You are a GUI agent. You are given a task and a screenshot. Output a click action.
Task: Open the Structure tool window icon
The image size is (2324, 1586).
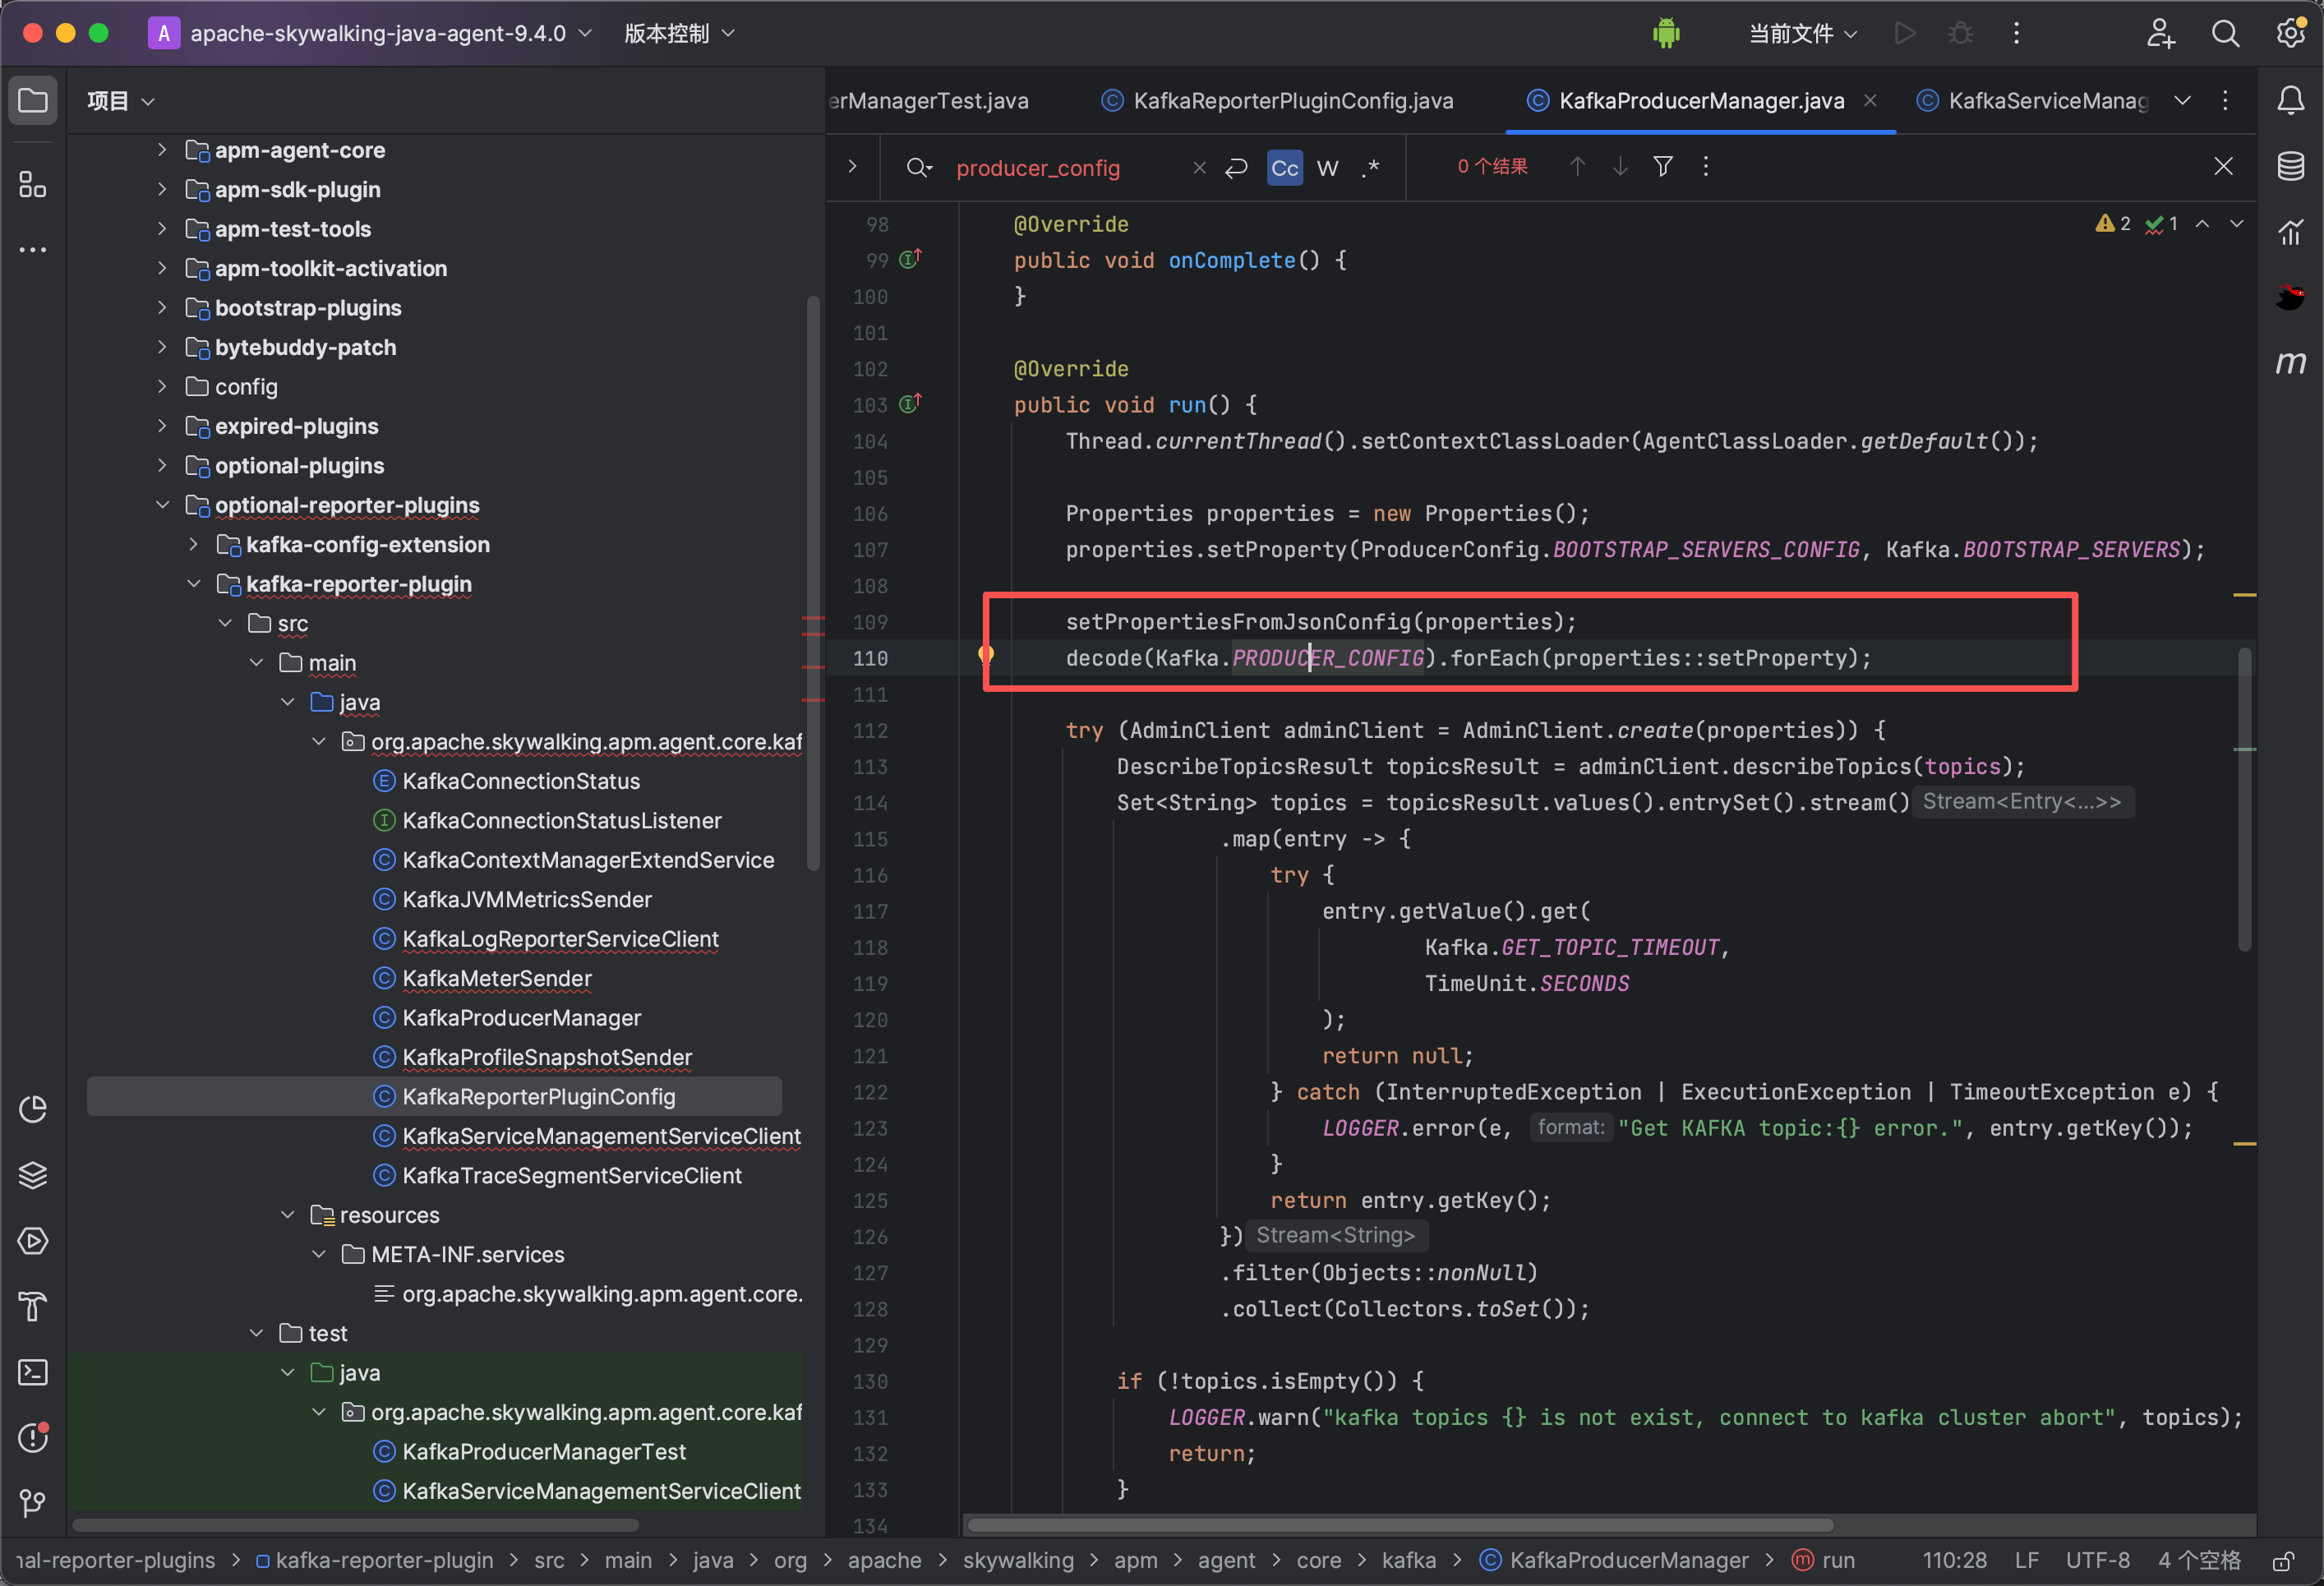pos(33,185)
